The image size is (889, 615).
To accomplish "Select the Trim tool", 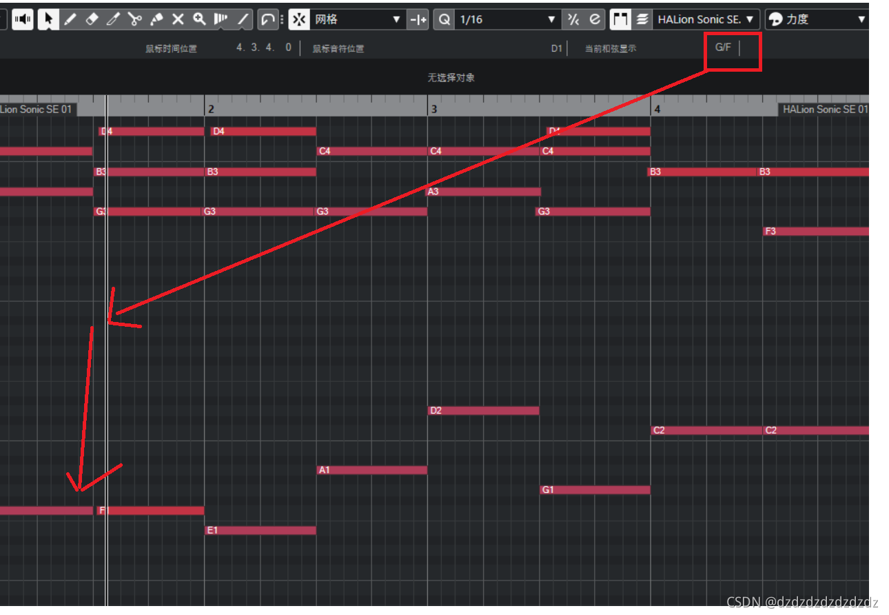I will (x=113, y=19).
